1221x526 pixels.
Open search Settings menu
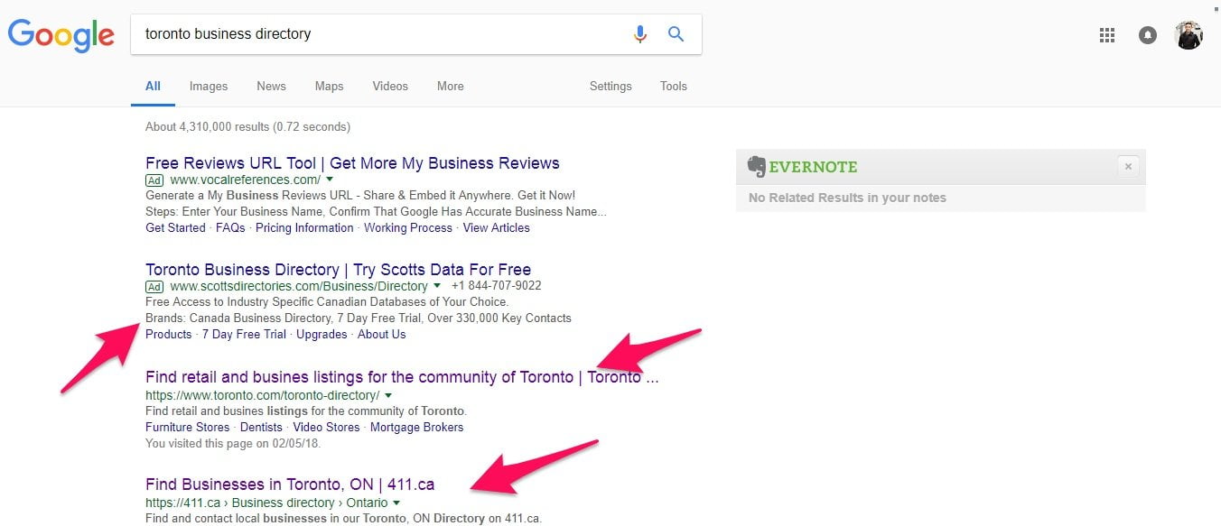point(610,87)
